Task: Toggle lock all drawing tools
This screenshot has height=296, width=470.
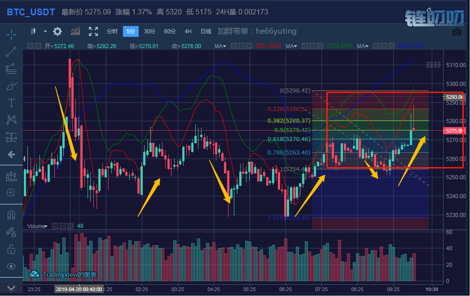Action: (x=11, y=249)
